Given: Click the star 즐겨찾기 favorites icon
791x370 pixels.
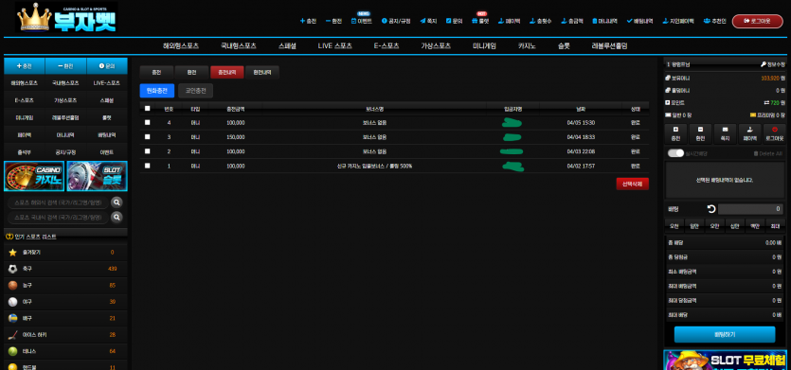Looking at the screenshot, I should [12, 253].
